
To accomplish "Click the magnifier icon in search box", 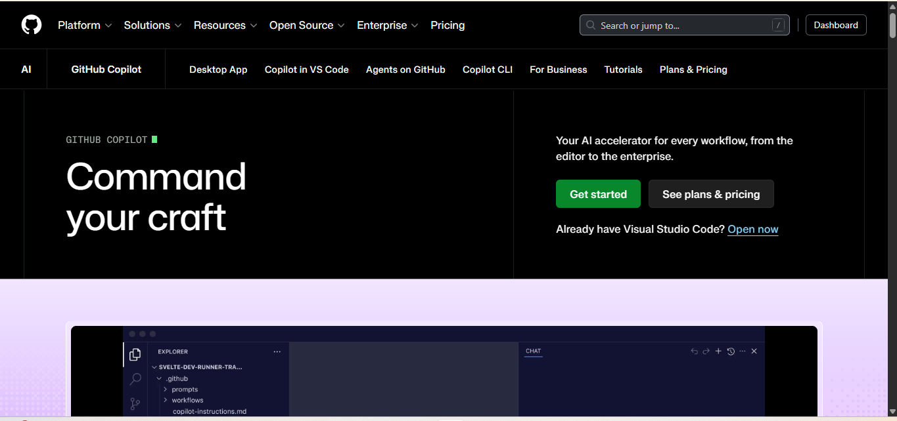I will pos(591,26).
